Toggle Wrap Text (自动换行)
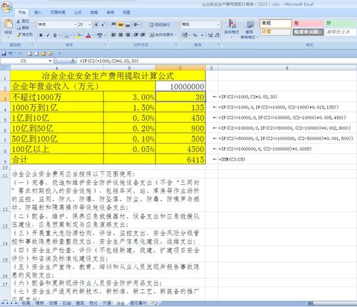The height and width of the screenshot is (307, 357). coord(159,25)
